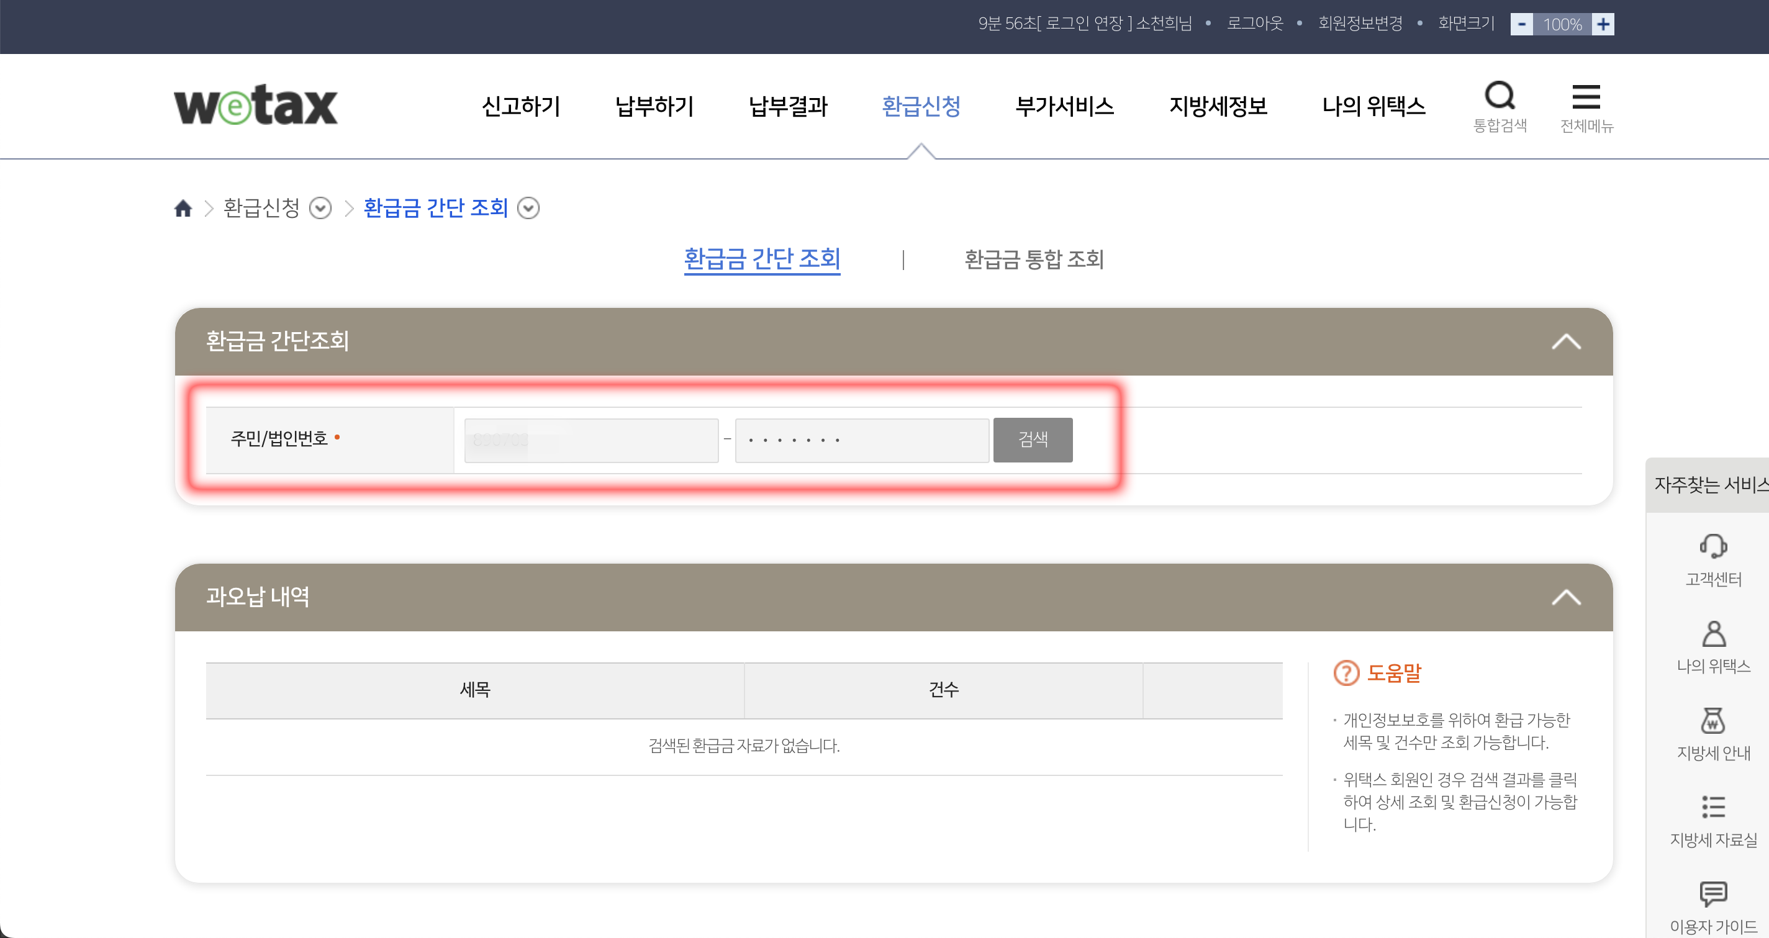Image resolution: width=1769 pixels, height=938 pixels.
Task: Click the 로그아웃 link
Action: pos(1255,23)
